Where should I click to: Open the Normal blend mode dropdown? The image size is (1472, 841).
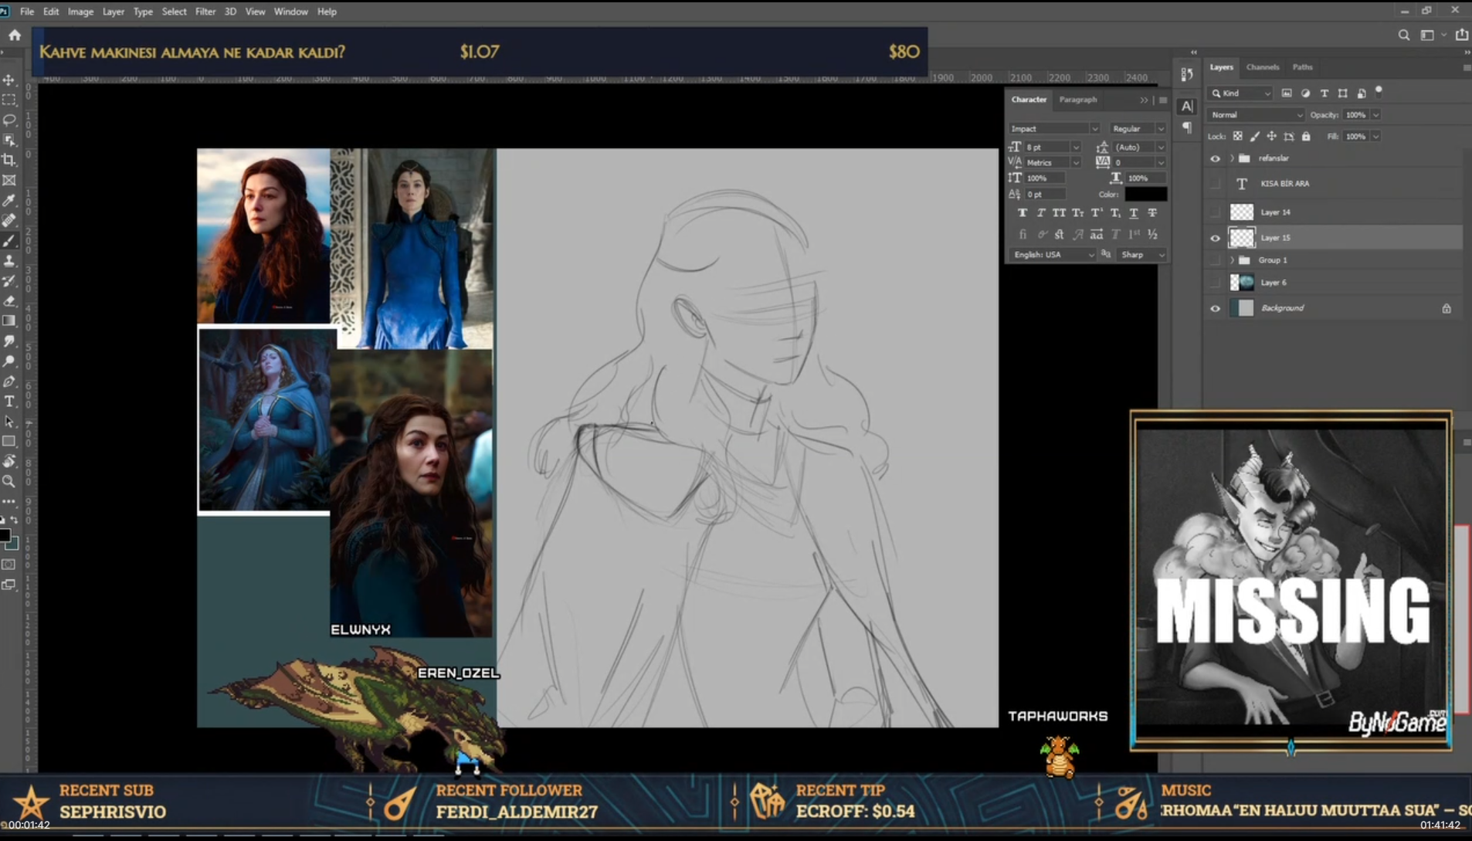tap(1256, 114)
